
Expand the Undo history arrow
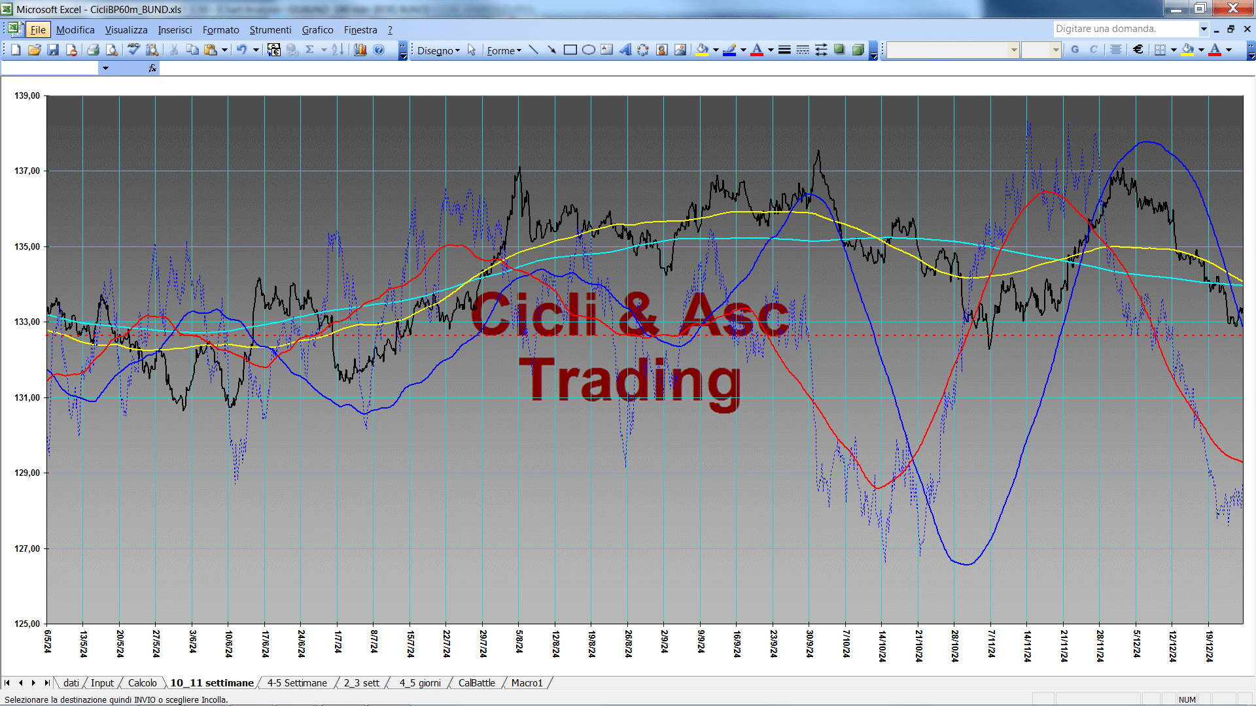[256, 50]
